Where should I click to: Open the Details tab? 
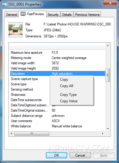(x=67, y=15)
